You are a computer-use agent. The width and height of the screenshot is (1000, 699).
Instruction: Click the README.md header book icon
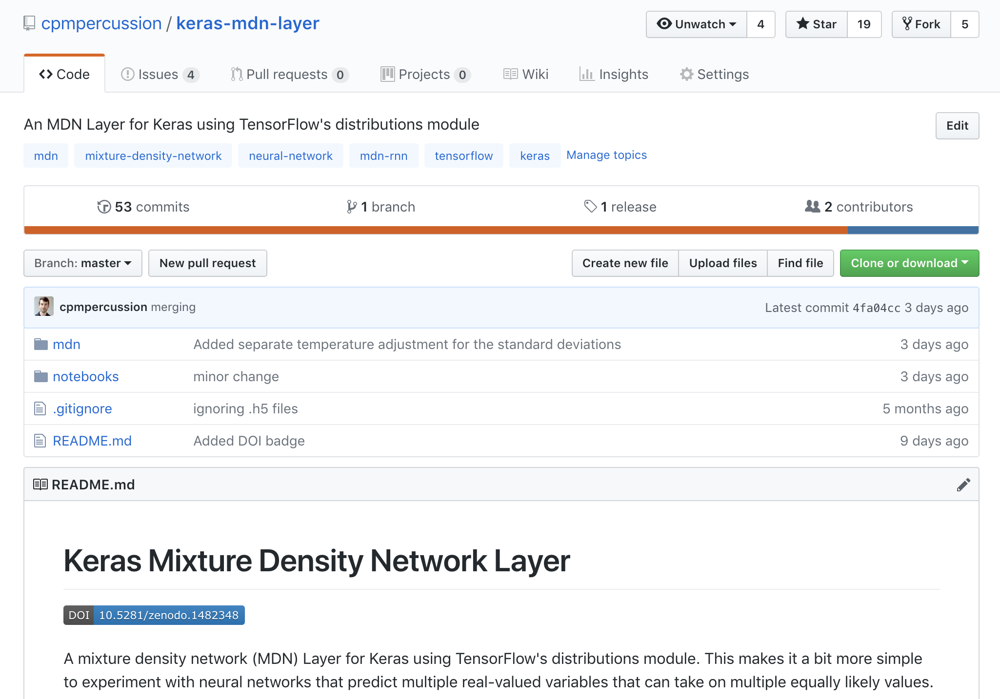[x=40, y=485]
